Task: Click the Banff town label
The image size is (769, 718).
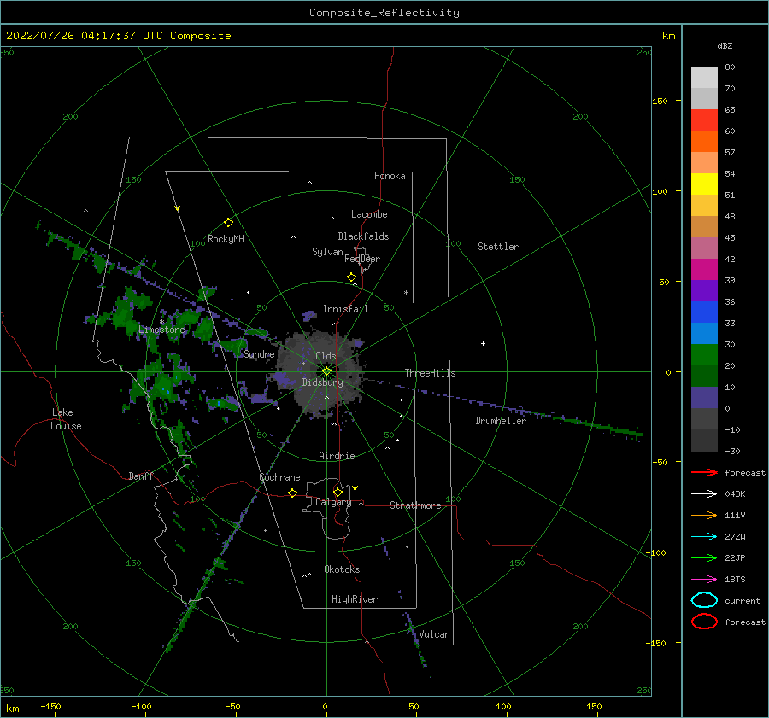Action: pyautogui.click(x=141, y=476)
